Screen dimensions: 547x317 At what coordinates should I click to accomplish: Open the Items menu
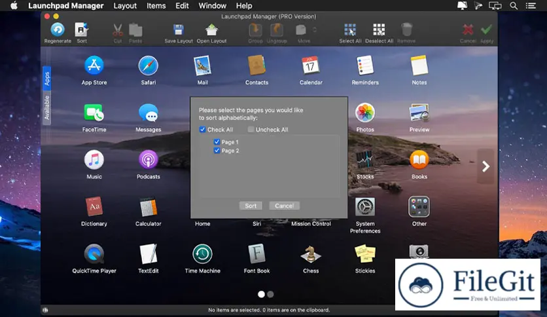click(x=156, y=6)
